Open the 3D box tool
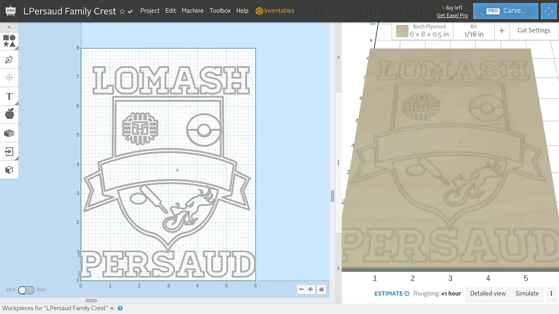559x314 pixels. 9,170
